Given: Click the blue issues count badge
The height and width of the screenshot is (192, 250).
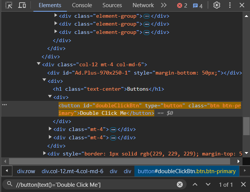Looking at the screenshot, I should tap(197, 6).
